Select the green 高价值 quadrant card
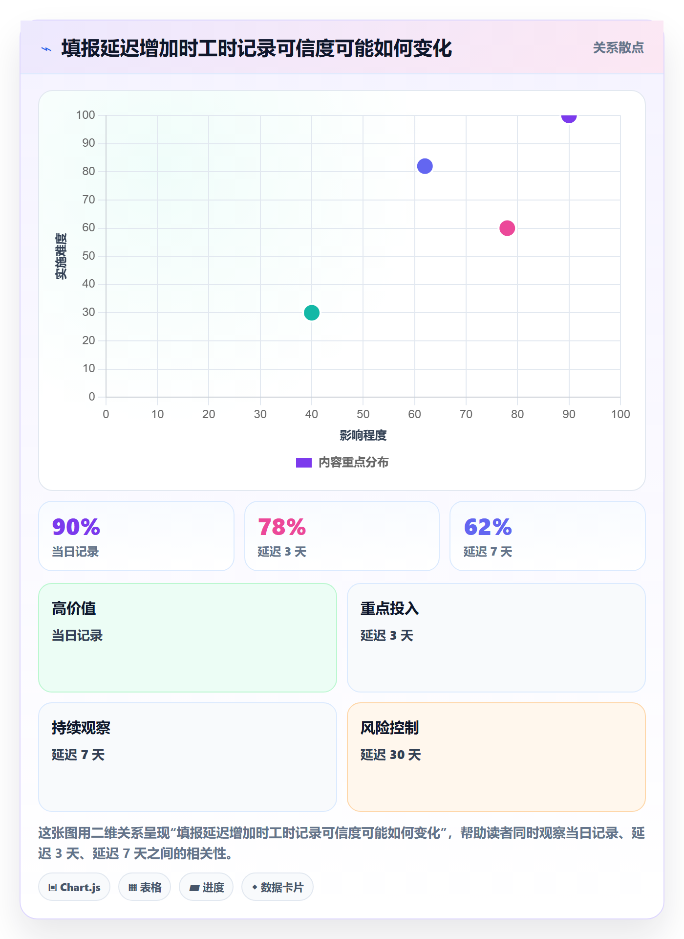The height and width of the screenshot is (939, 684). pos(188,638)
